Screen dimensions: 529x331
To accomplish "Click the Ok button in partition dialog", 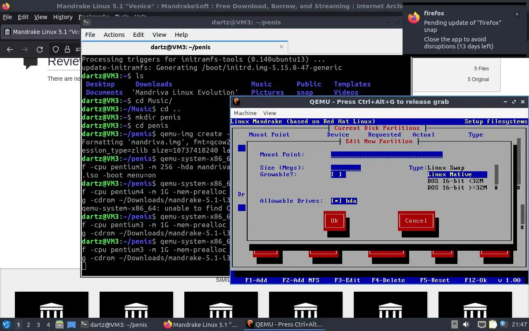I will click(334, 221).
